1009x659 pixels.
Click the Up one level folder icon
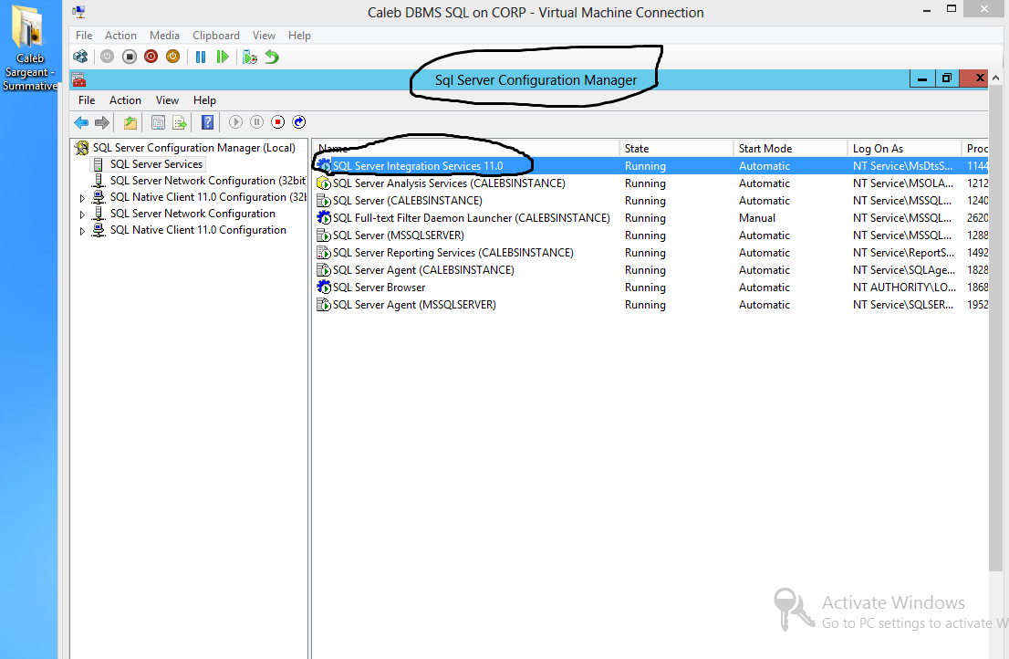tap(130, 122)
